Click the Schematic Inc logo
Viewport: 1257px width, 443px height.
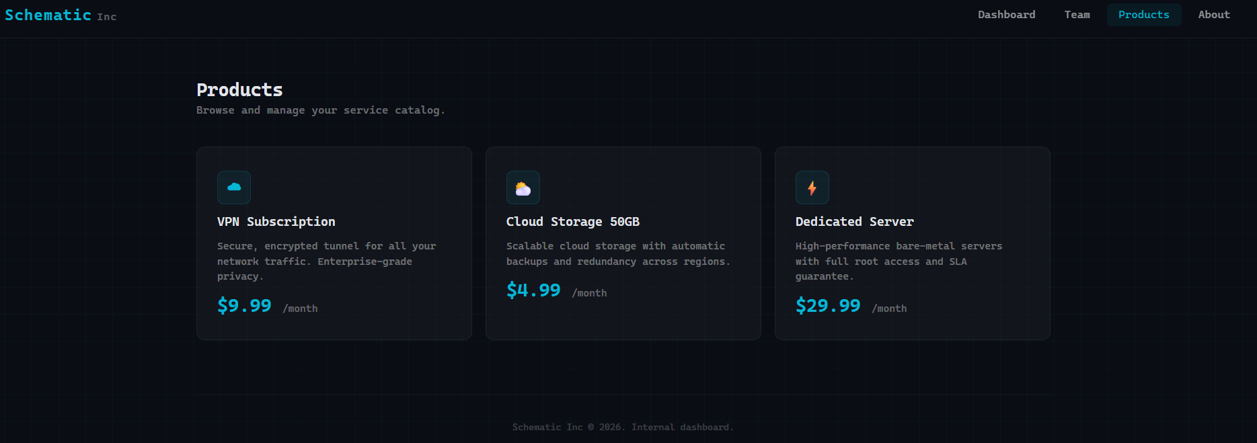61,15
